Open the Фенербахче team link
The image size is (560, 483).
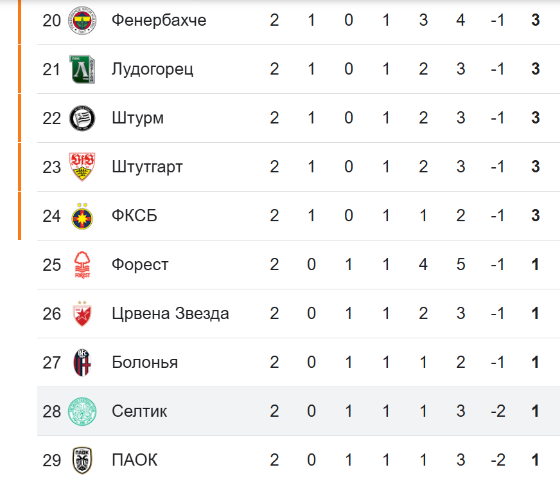pos(159,21)
